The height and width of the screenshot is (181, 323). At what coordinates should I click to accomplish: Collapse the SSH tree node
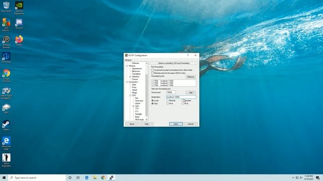click(130, 96)
